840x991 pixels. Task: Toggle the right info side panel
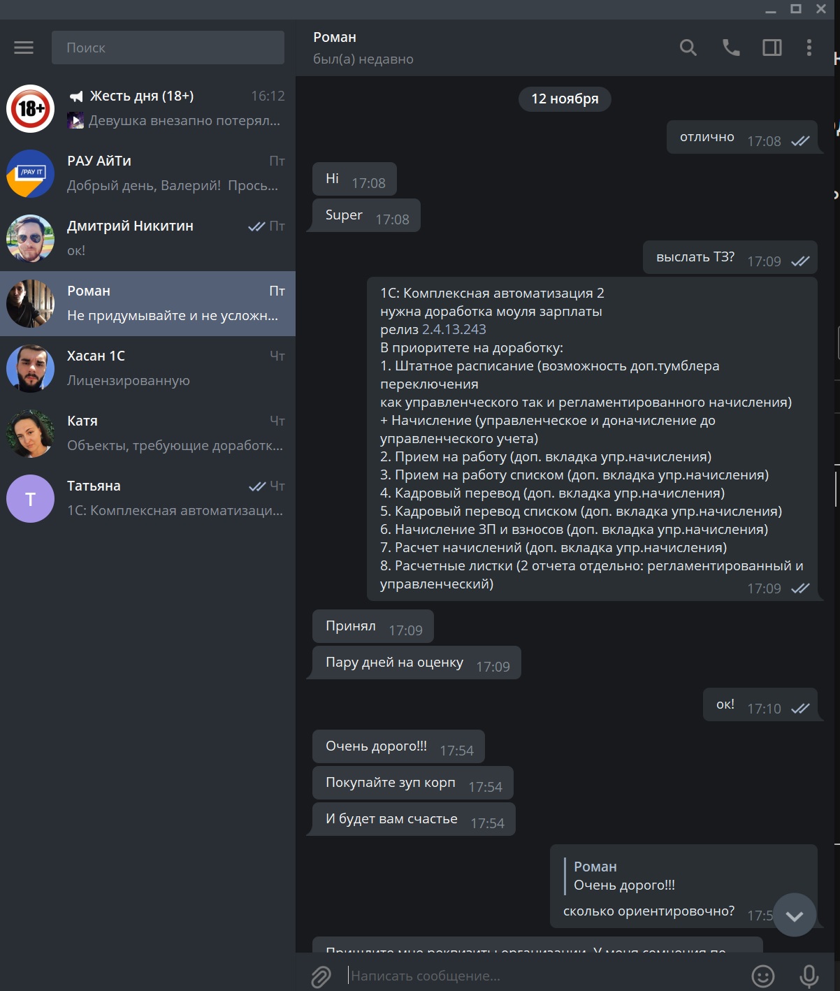click(772, 48)
